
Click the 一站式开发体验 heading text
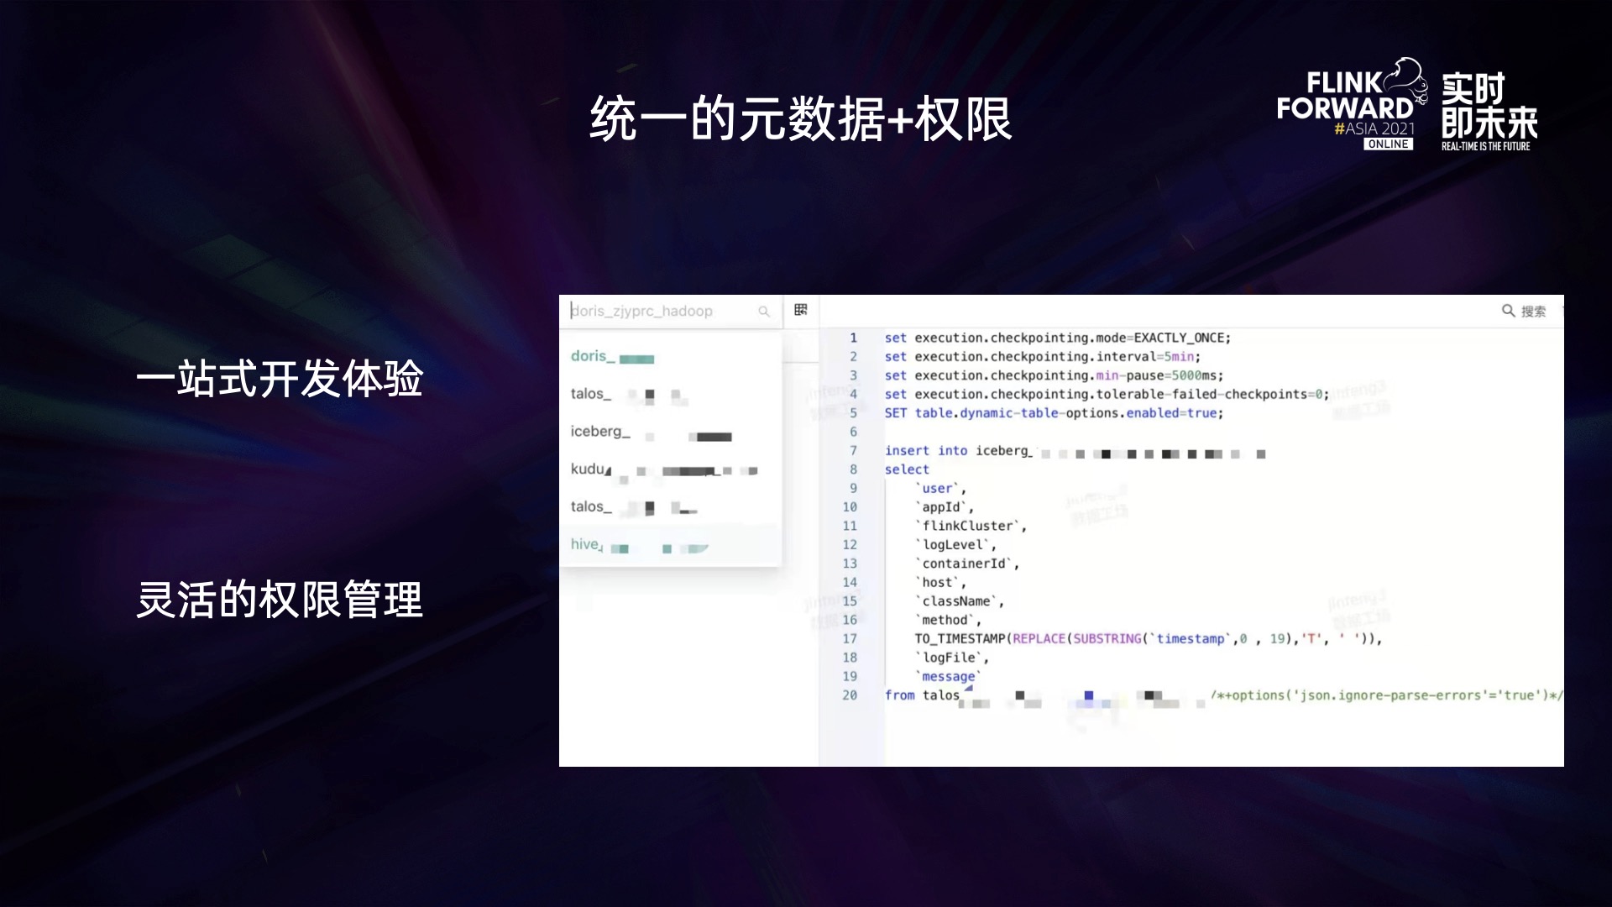point(280,379)
